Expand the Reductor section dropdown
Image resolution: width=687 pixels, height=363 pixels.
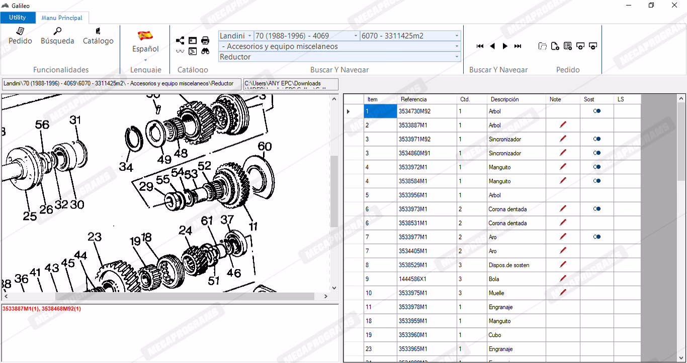[x=457, y=57]
